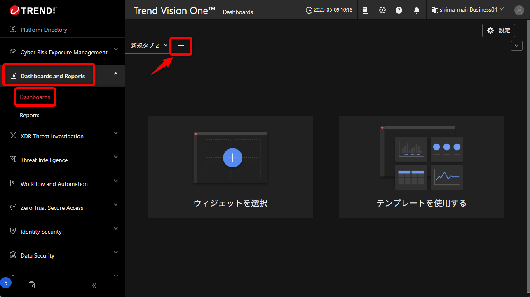
Task: Expand Cyber Risk Exposure Management menu chevron
Action: point(116,50)
